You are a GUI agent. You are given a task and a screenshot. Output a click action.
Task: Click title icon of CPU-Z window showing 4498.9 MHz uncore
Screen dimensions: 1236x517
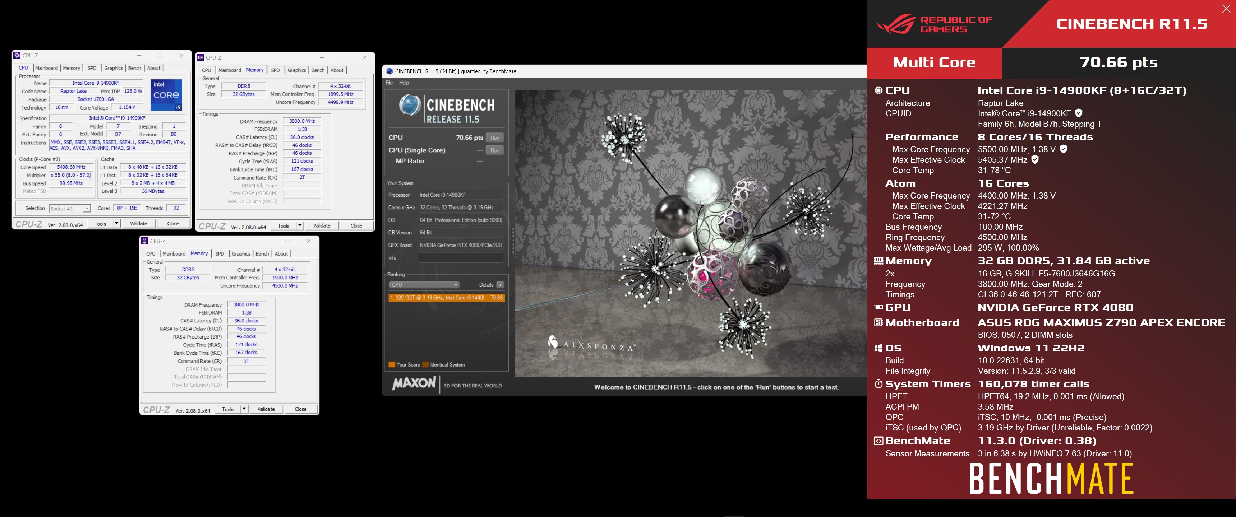click(x=200, y=57)
